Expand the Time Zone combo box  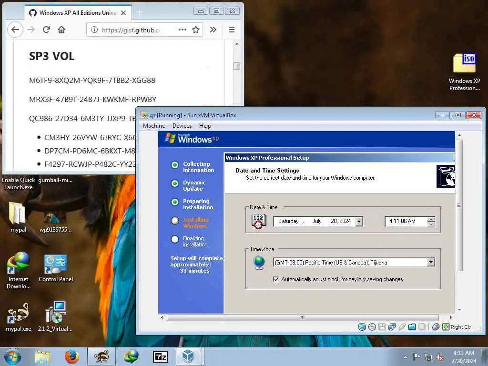tap(431, 263)
